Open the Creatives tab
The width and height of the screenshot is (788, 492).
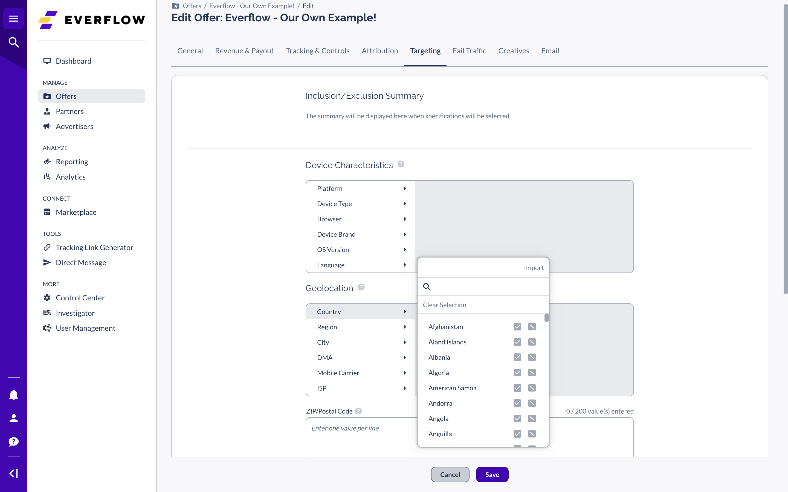click(514, 51)
